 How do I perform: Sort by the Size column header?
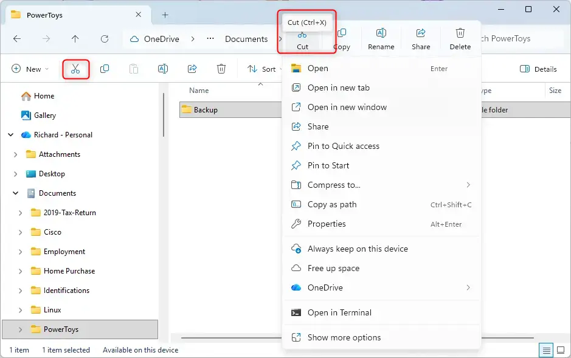pos(555,91)
